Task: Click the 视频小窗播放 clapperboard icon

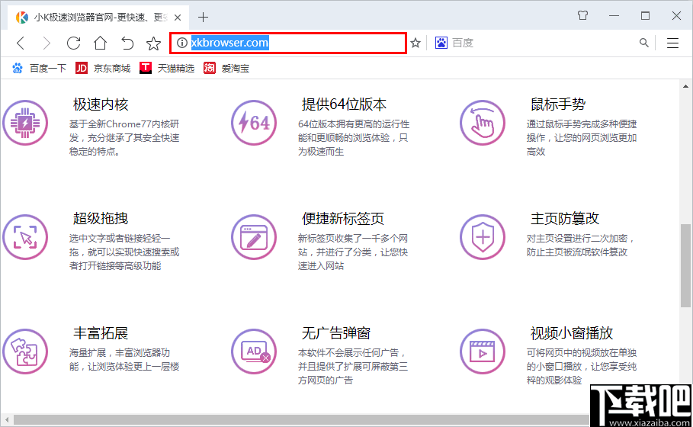Action: [x=482, y=352]
